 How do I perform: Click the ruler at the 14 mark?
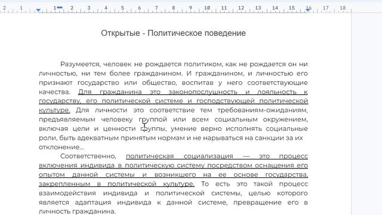(x=275, y=8)
